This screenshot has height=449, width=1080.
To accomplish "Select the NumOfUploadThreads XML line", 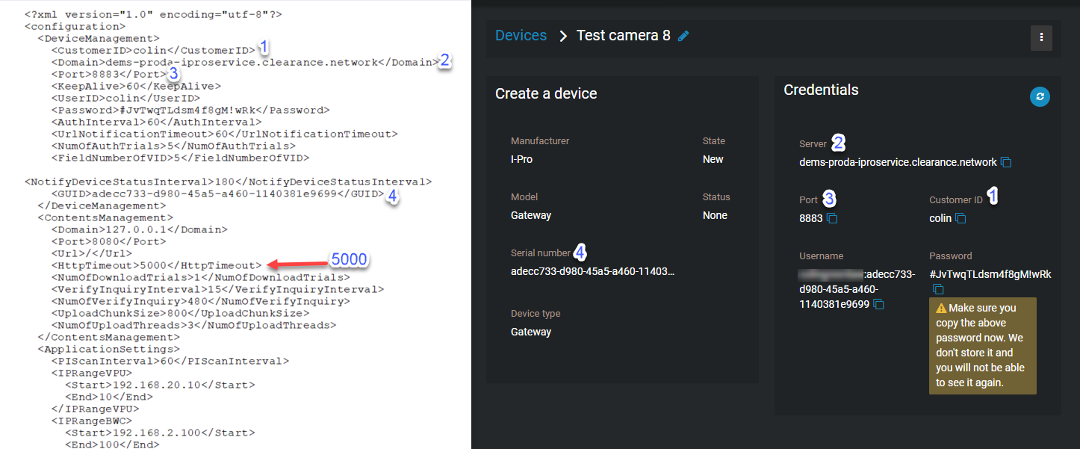I will tap(194, 325).
